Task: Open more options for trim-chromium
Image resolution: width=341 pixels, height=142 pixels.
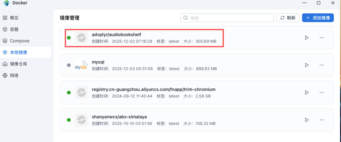Action: 322,92
